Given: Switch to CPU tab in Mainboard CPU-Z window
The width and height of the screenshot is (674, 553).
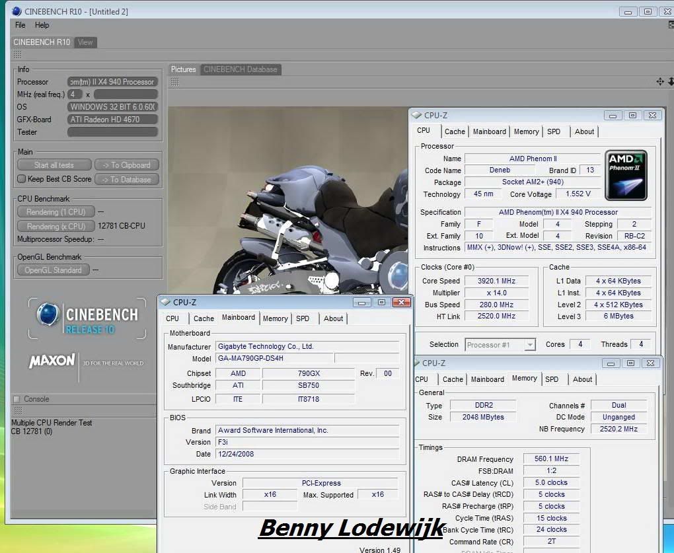Looking at the screenshot, I should coord(172,318).
